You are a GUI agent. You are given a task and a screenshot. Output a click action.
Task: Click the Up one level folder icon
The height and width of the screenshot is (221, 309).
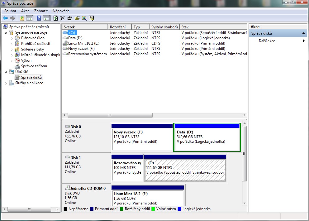click(x=22, y=18)
